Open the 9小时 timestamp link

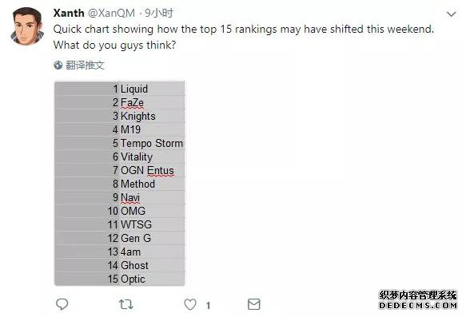coord(159,13)
